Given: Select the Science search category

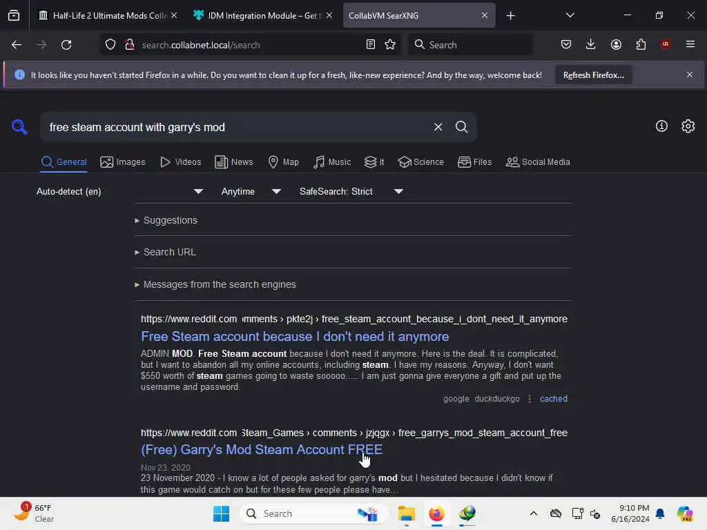Looking at the screenshot, I should (x=420, y=161).
